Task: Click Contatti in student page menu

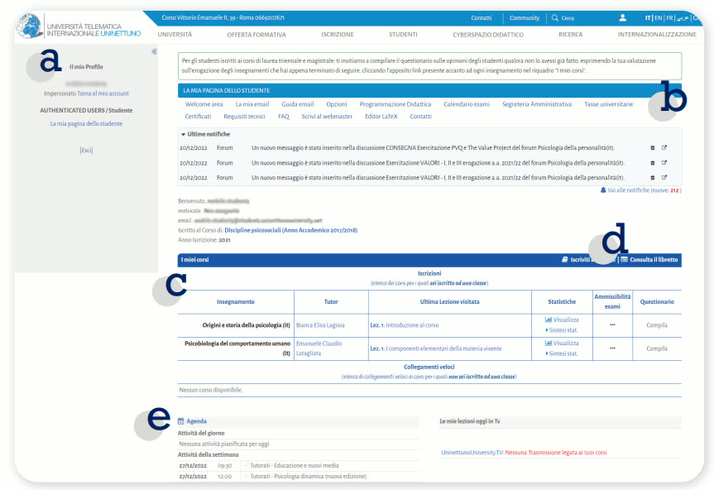Action: [421, 117]
